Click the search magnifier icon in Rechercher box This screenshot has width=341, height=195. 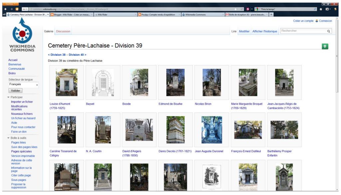coord(329,31)
